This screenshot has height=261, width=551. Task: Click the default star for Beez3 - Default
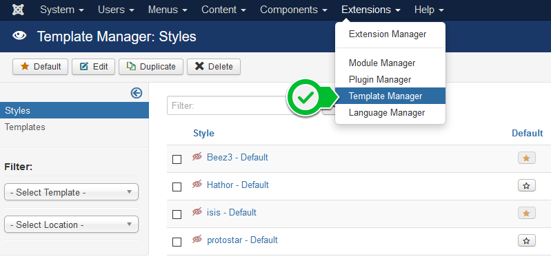click(x=526, y=158)
